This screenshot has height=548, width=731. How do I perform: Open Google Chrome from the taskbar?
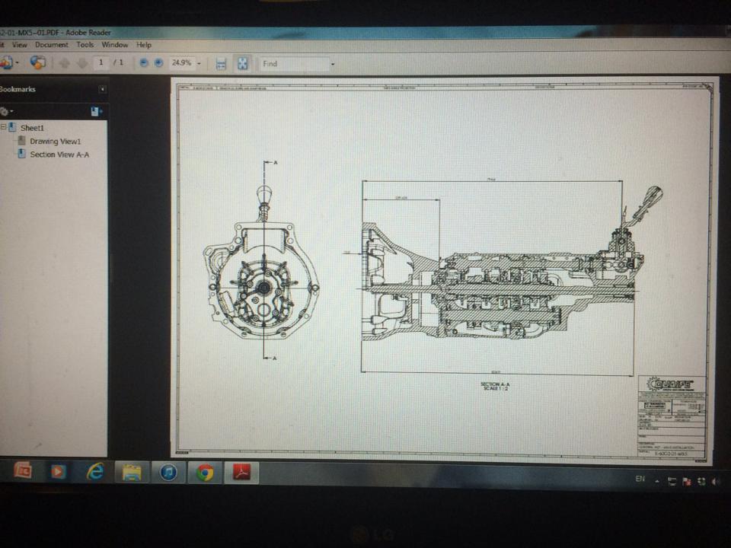click(x=205, y=473)
